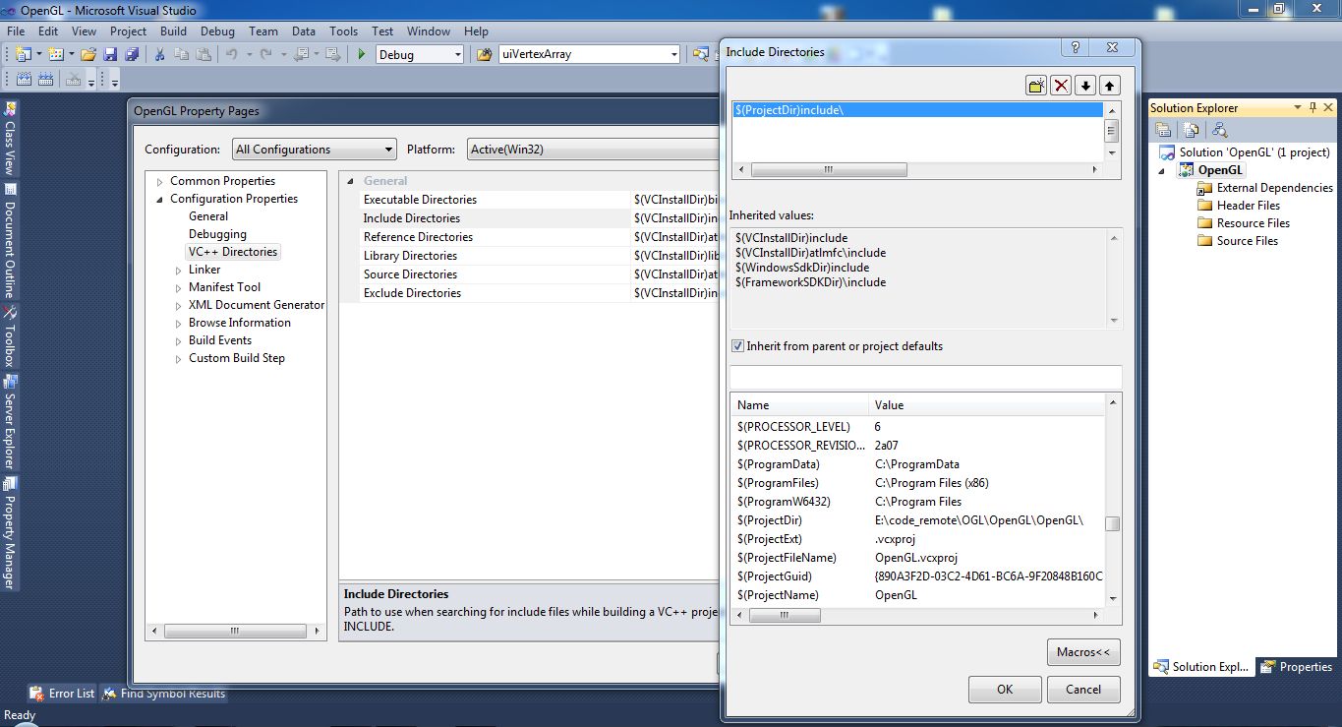This screenshot has height=727, width=1342.
Task: Open the Build menu
Action: tap(174, 31)
